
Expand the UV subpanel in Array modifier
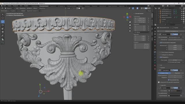point(161,65)
